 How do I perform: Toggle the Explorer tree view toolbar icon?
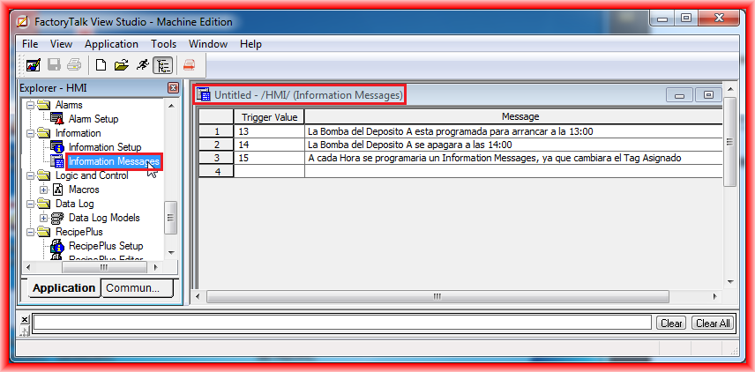click(162, 64)
